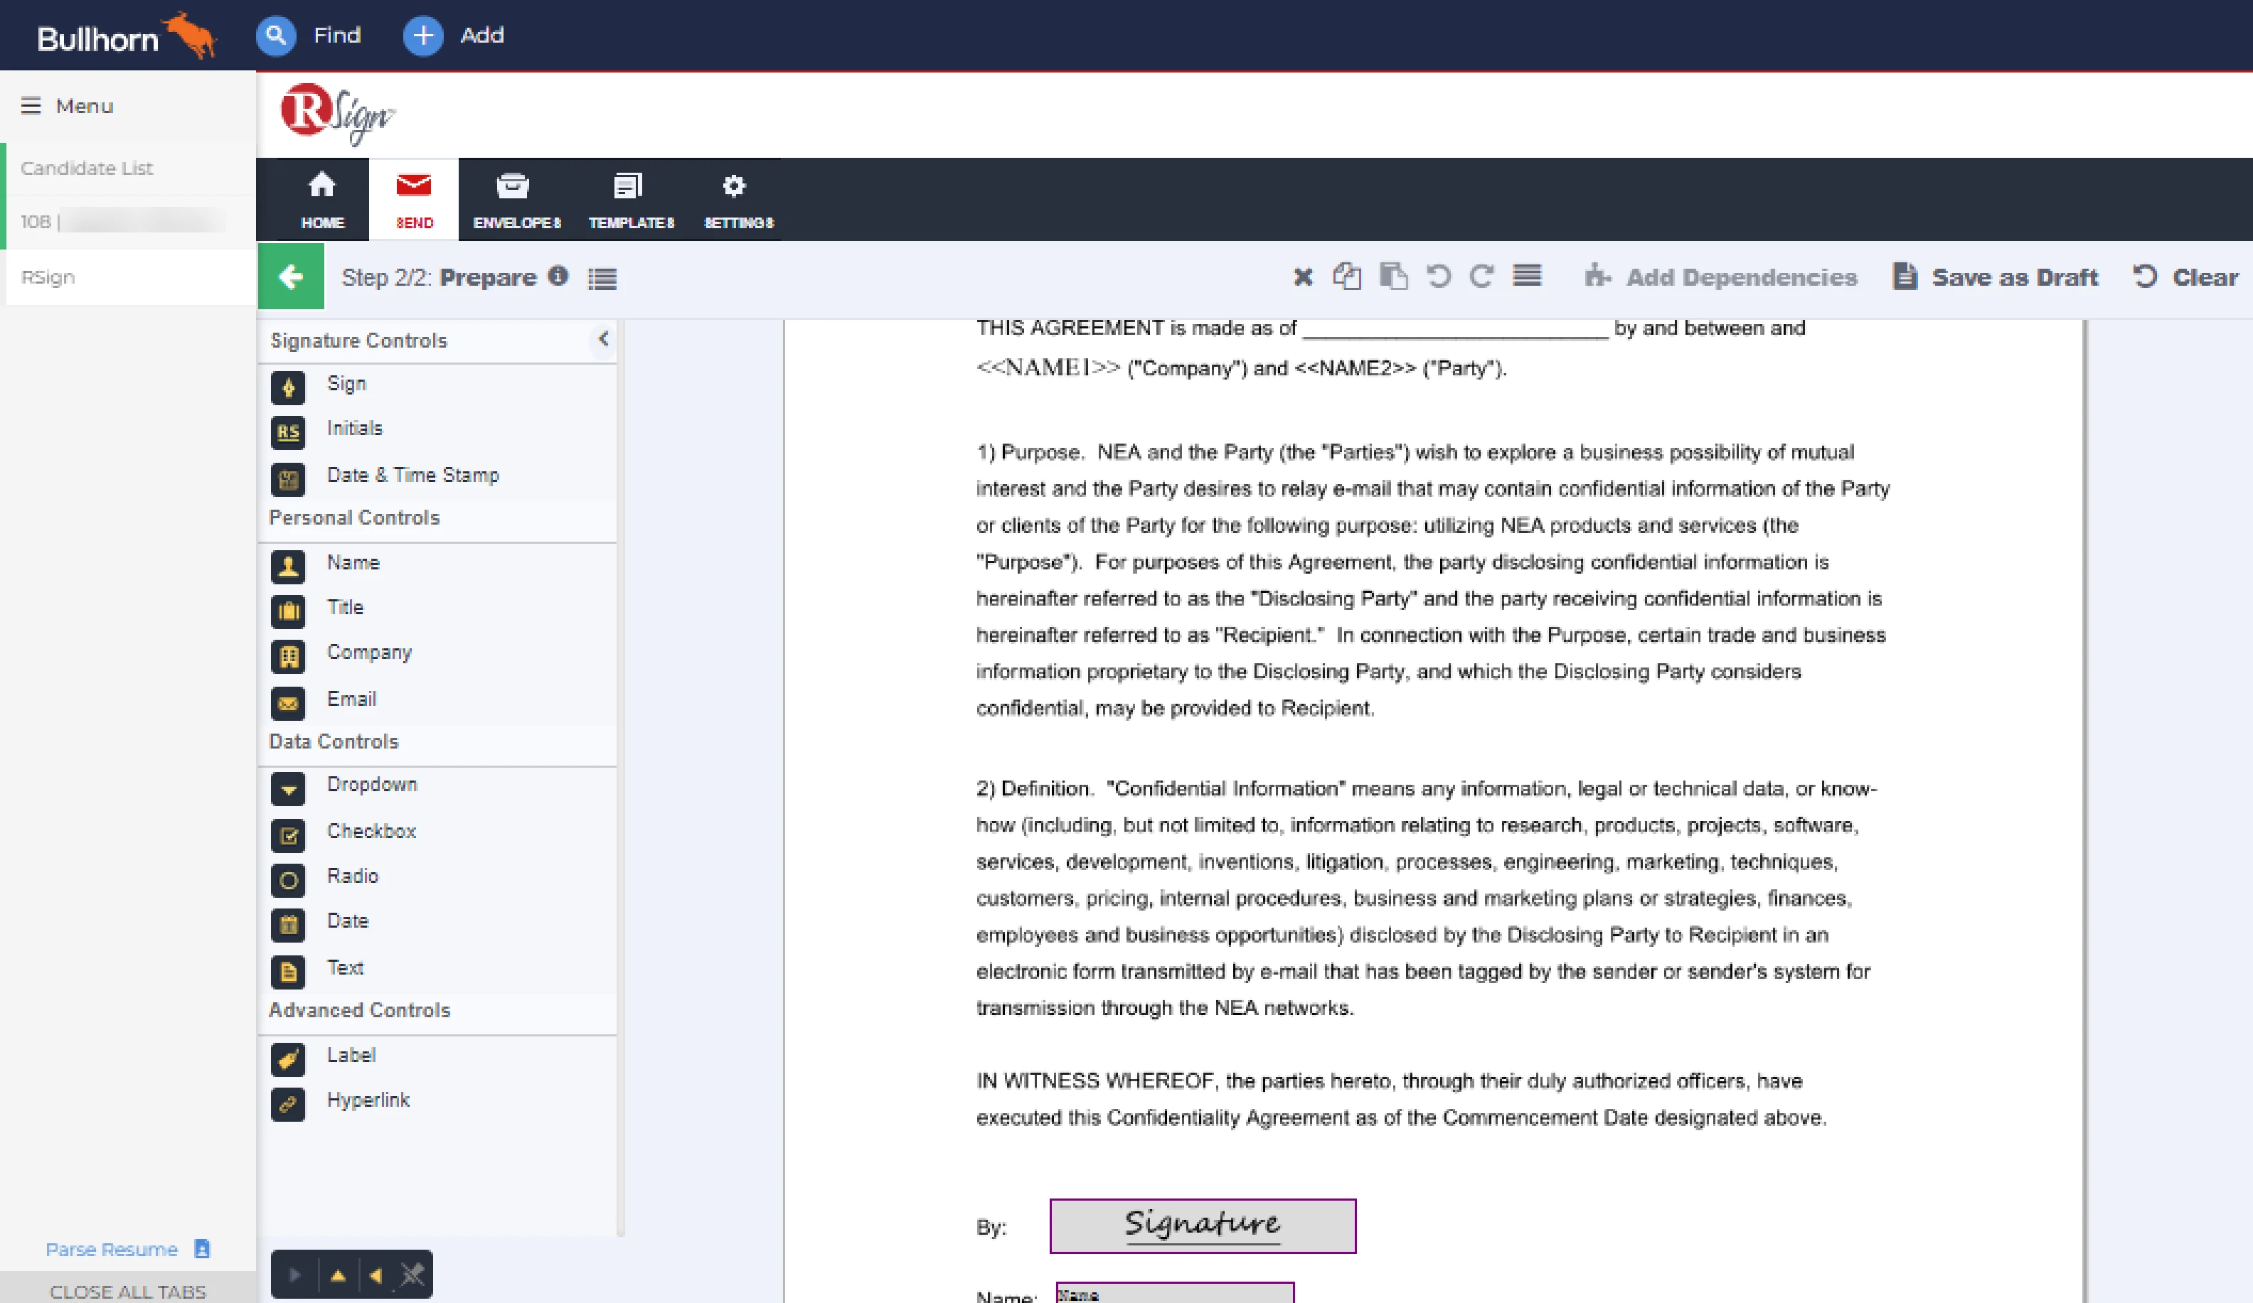The height and width of the screenshot is (1303, 2253).
Task: Delete selection with the X icon
Action: pyautogui.click(x=1303, y=277)
